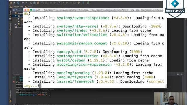Click the Debug bug icon
The width and height of the screenshot is (187, 105).
tap(67, 3)
